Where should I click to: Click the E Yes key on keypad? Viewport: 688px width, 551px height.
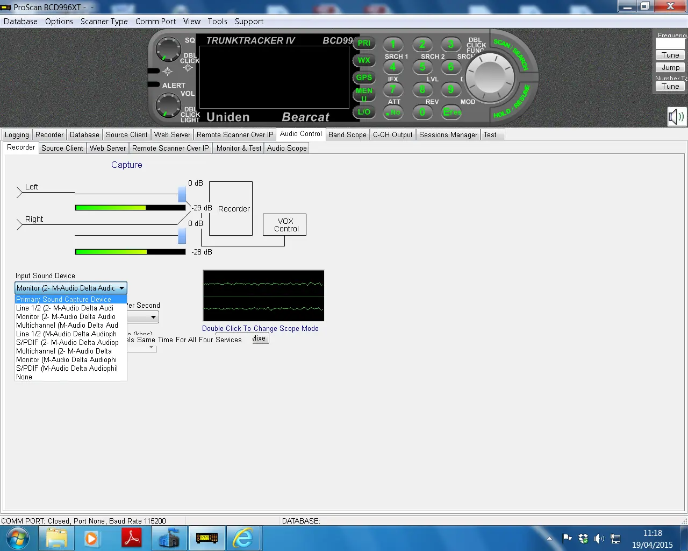pos(451,112)
